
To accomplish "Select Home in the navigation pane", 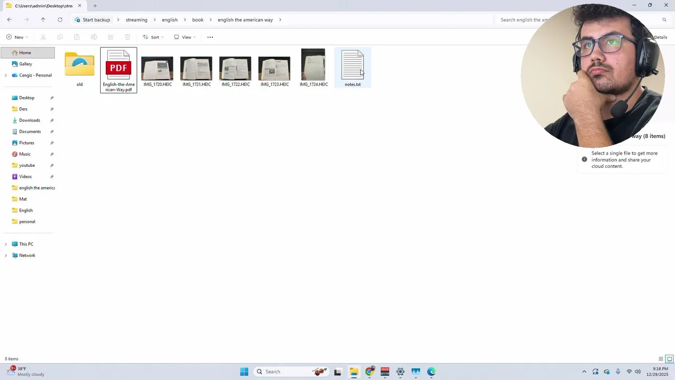I will click(x=27, y=53).
